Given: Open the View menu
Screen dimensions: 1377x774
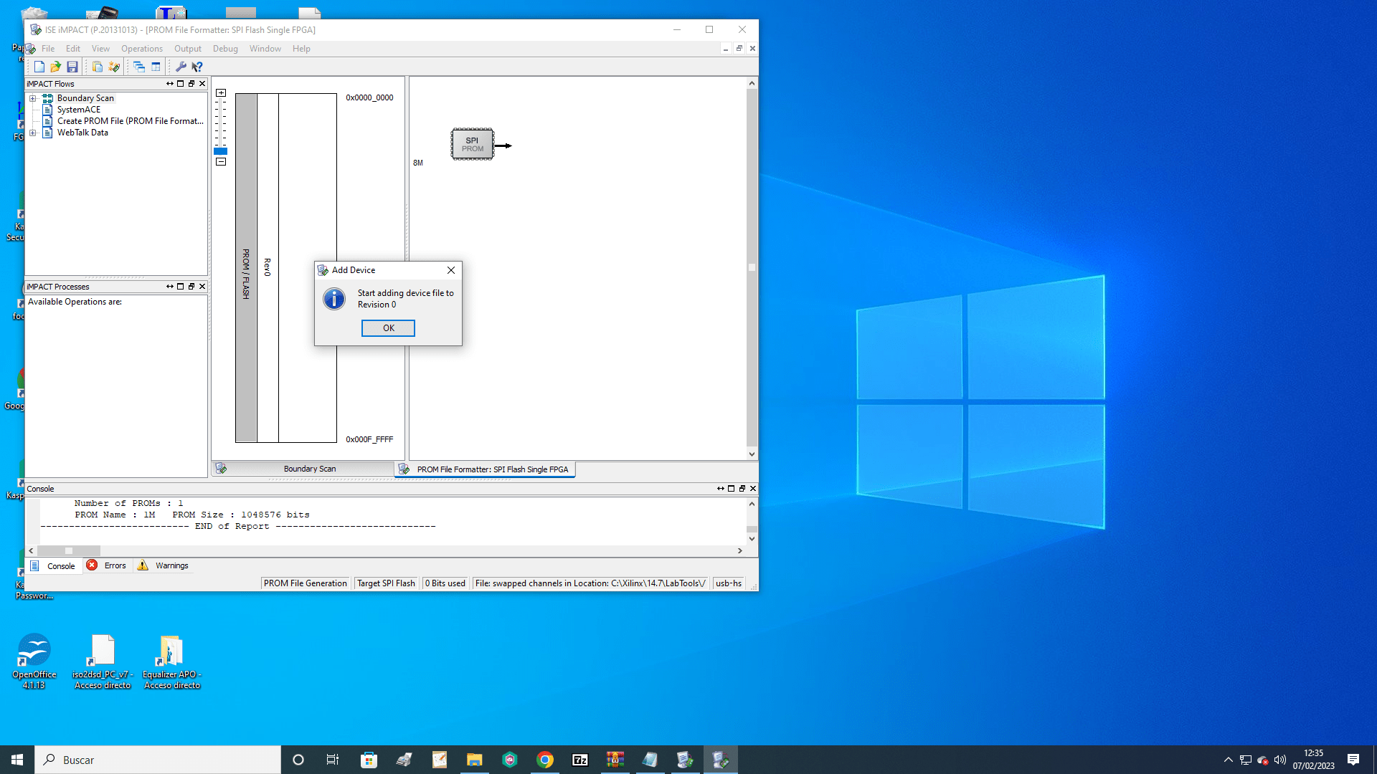Looking at the screenshot, I should coord(100,49).
